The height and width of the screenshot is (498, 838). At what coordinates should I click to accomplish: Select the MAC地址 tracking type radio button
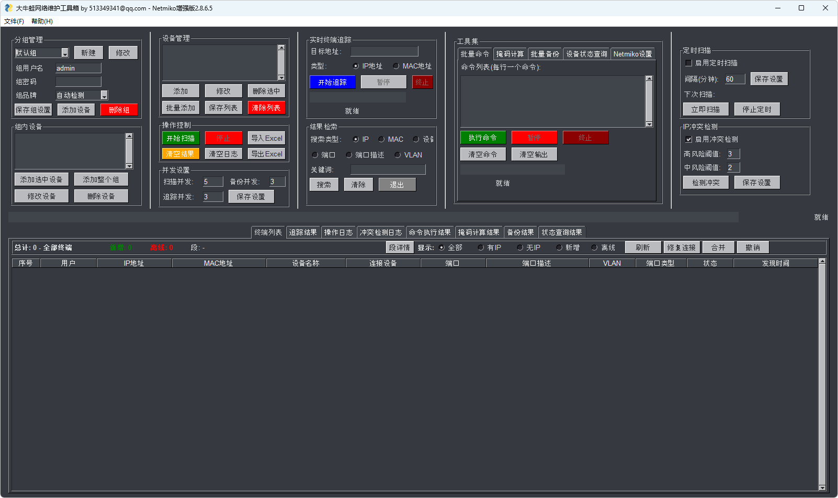397,66
